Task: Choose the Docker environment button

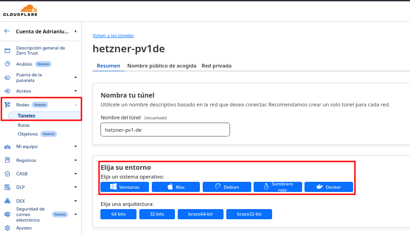Action: (x=329, y=187)
